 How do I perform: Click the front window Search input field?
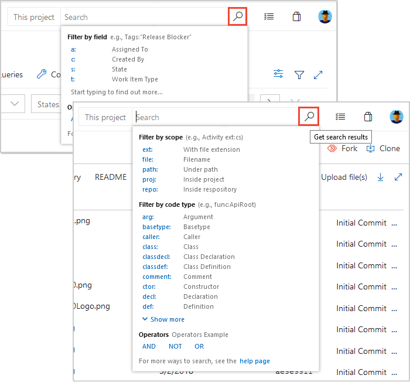pos(215,117)
